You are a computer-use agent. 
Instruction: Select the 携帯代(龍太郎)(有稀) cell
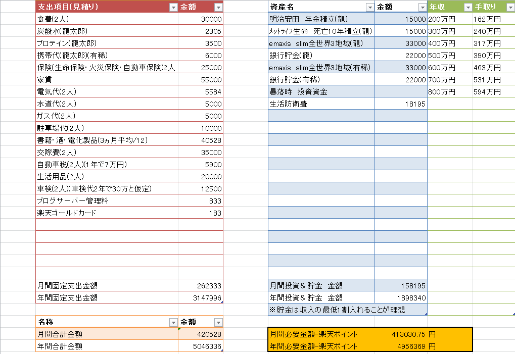pos(107,56)
